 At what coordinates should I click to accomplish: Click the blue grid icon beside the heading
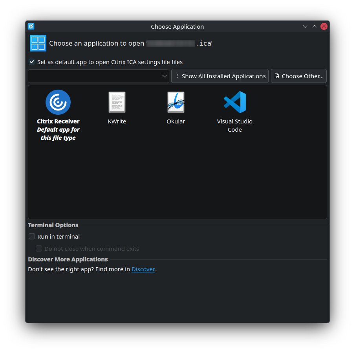pos(38,43)
